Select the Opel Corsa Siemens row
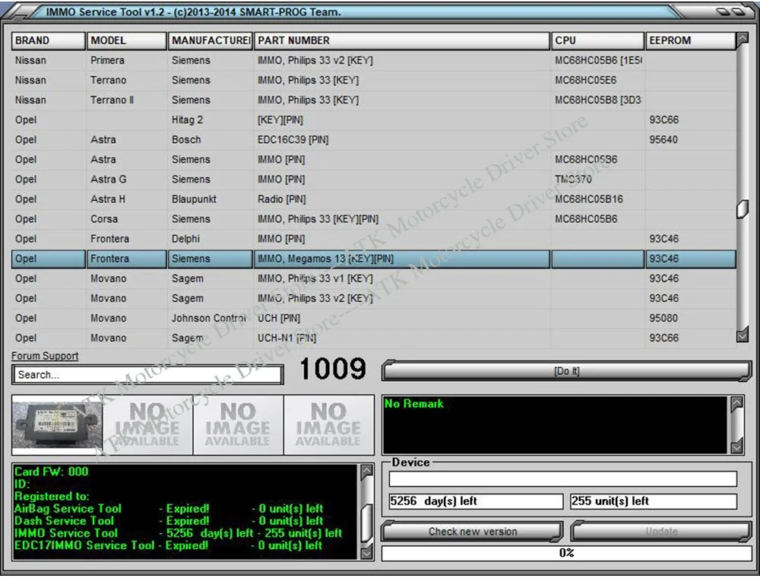Screen dimensions: 760x578 (x=373, y=219)
